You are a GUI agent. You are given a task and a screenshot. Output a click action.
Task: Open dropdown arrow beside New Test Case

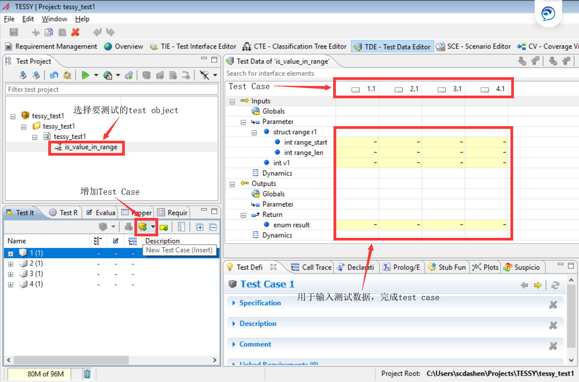click(x=153, y=227)
